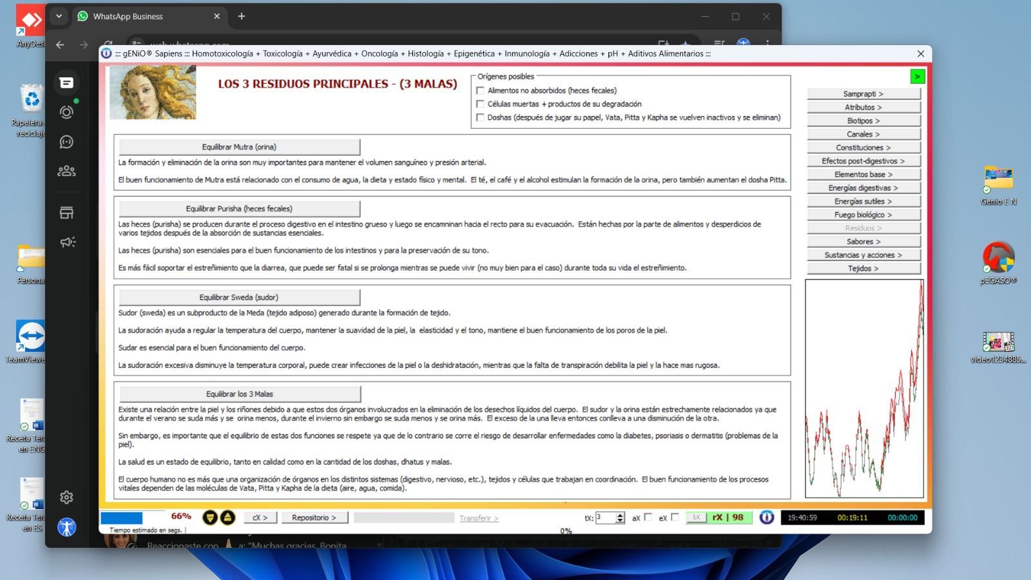Open WhatsApp Communities from the sidebar
This screenshot has width=1031, height=580.
66,171
